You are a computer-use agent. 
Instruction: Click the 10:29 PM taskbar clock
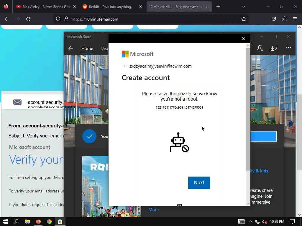point(277,222)
